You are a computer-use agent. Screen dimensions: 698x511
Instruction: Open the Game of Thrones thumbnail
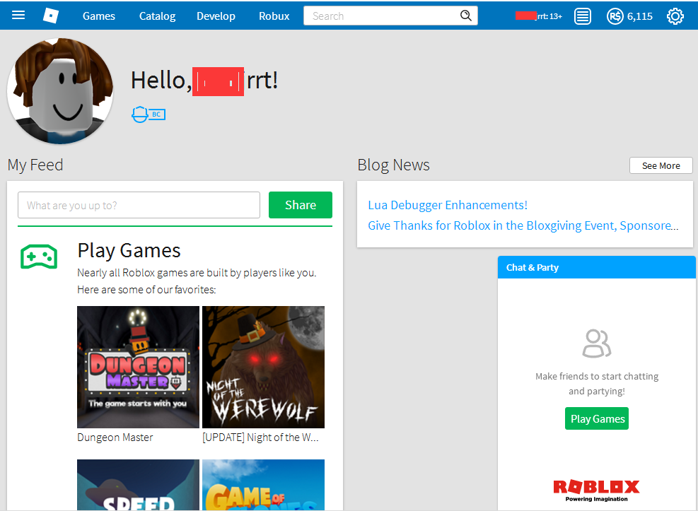263,485
